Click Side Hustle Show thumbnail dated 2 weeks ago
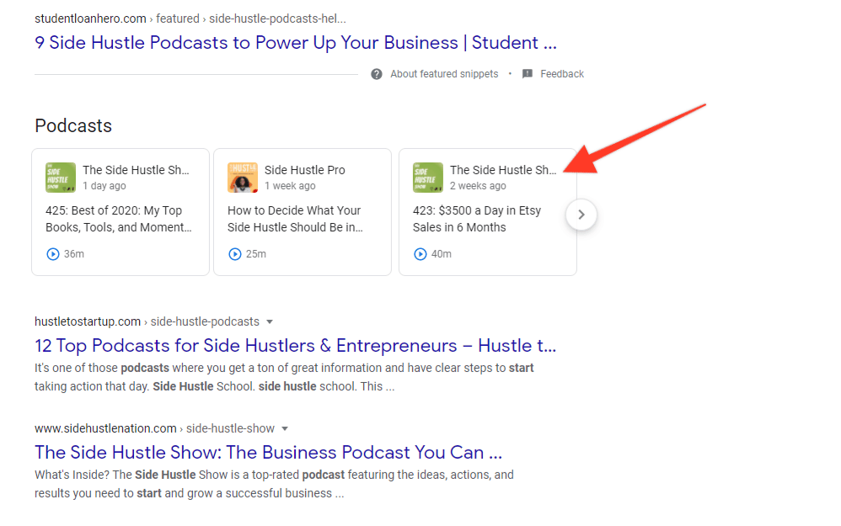Image resolution: width=841 pixels, height=526 pixels. (x=428, y=178)
